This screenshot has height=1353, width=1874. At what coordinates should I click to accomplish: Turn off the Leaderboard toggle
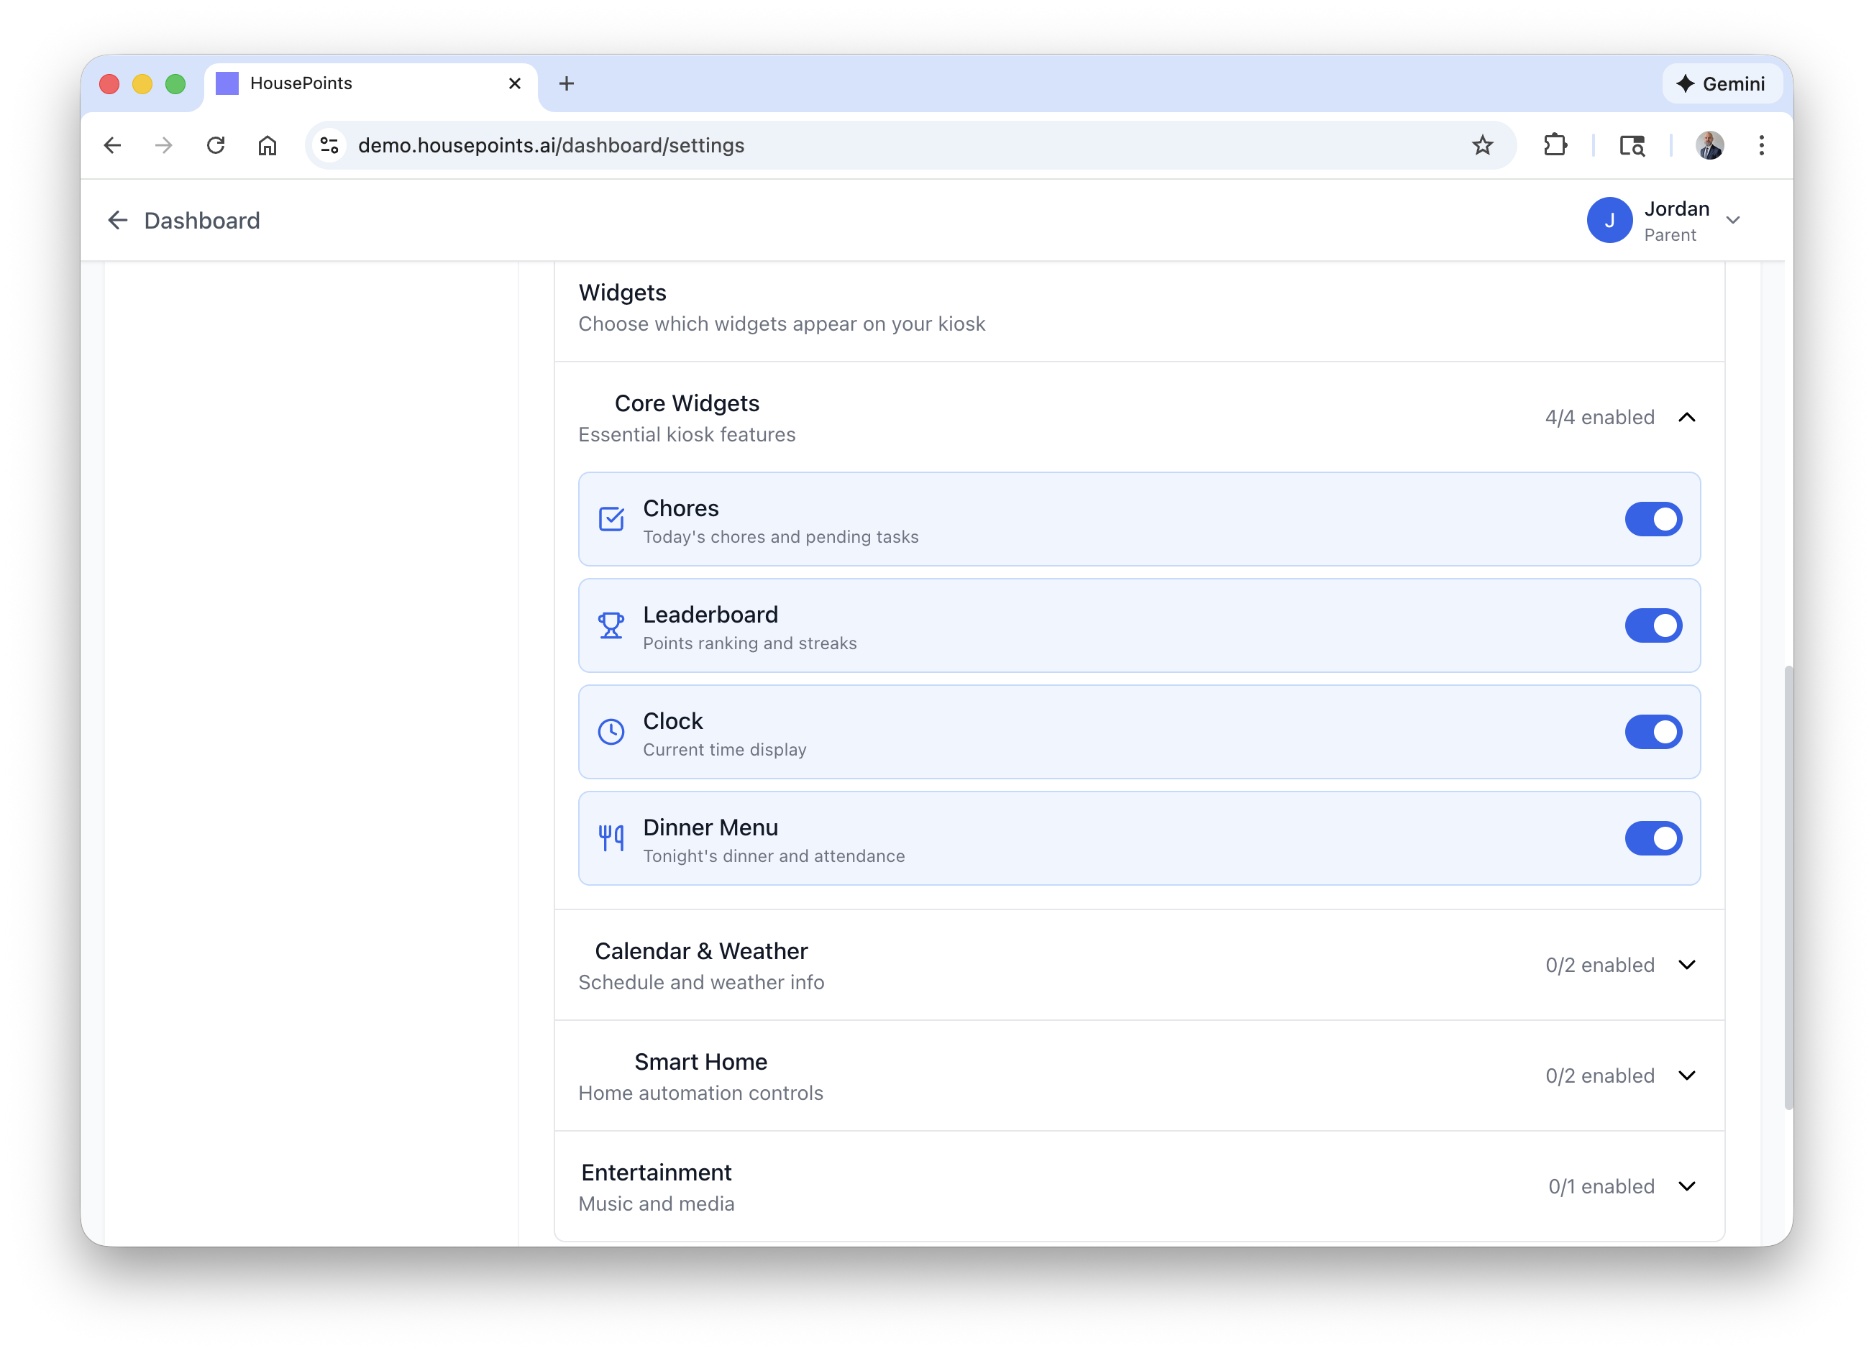coord(1653,625)
